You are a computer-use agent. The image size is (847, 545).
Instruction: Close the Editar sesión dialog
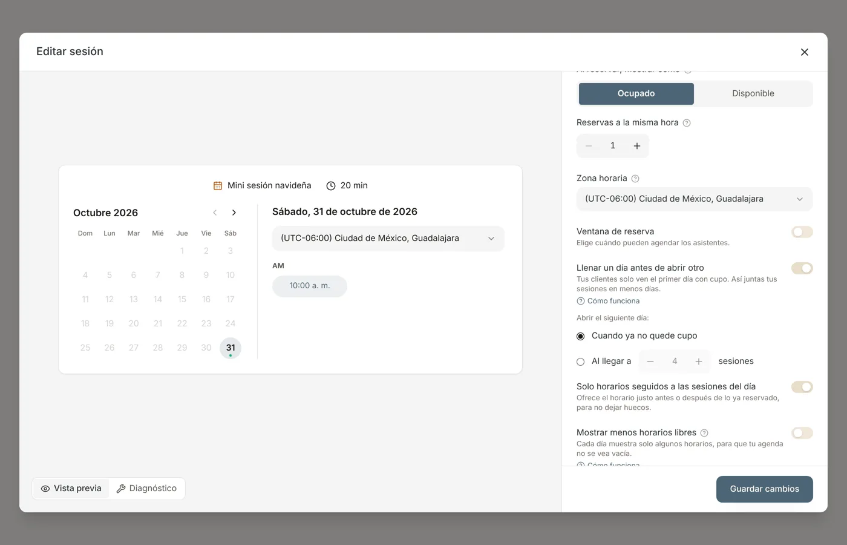[805, 52]
